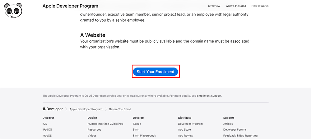Viewport: 311px width, 139px height.
Task: Open Developer Forums under Support
Action: (235, 129)
